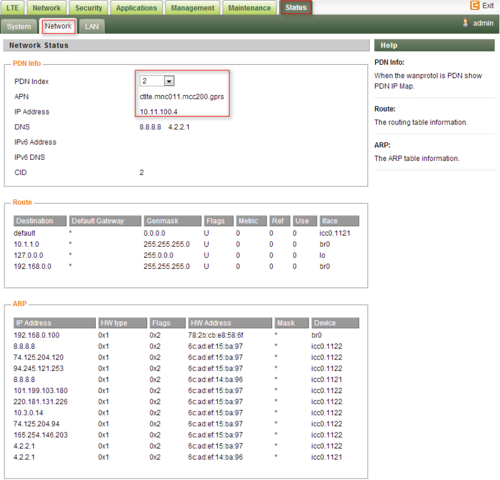
Task: Open the LAN sub-tab
Action: pyautogui.click(x=92, y=27)
